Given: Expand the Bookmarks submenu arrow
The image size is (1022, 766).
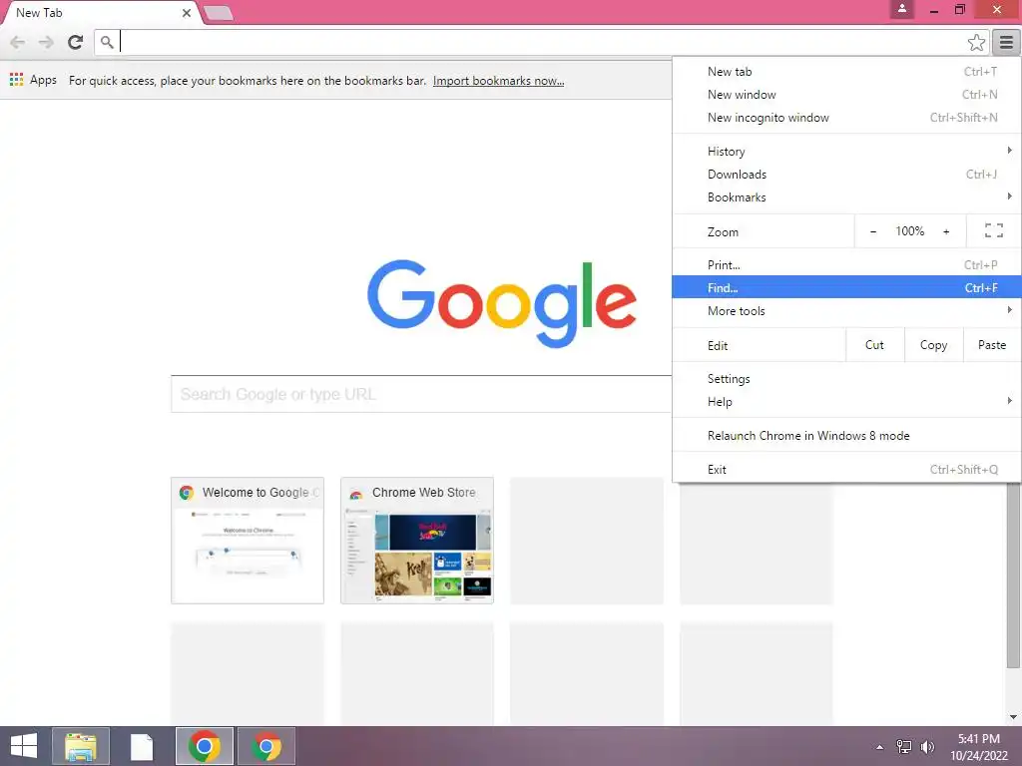Looking at the screenshot, I should [1009, 196].
